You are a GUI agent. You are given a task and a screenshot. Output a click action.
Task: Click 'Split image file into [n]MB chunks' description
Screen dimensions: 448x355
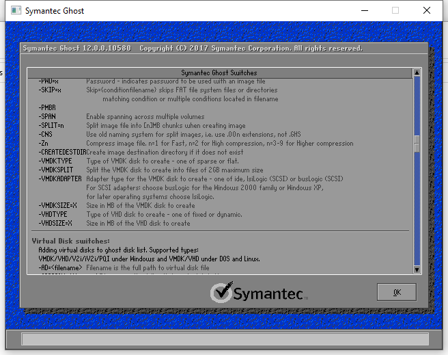coord(166,126)
